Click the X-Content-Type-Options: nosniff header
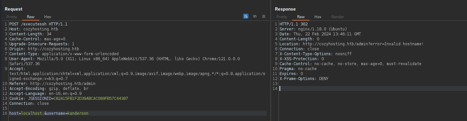Viewport: 467px width, 121px height. 315,54
